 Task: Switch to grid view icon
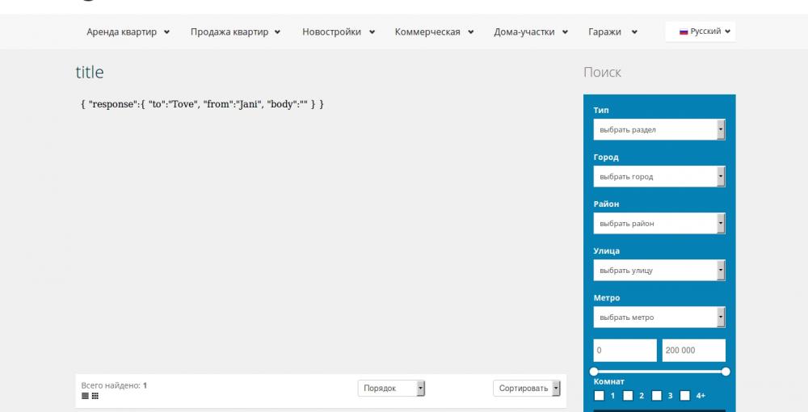coord(95,396)
